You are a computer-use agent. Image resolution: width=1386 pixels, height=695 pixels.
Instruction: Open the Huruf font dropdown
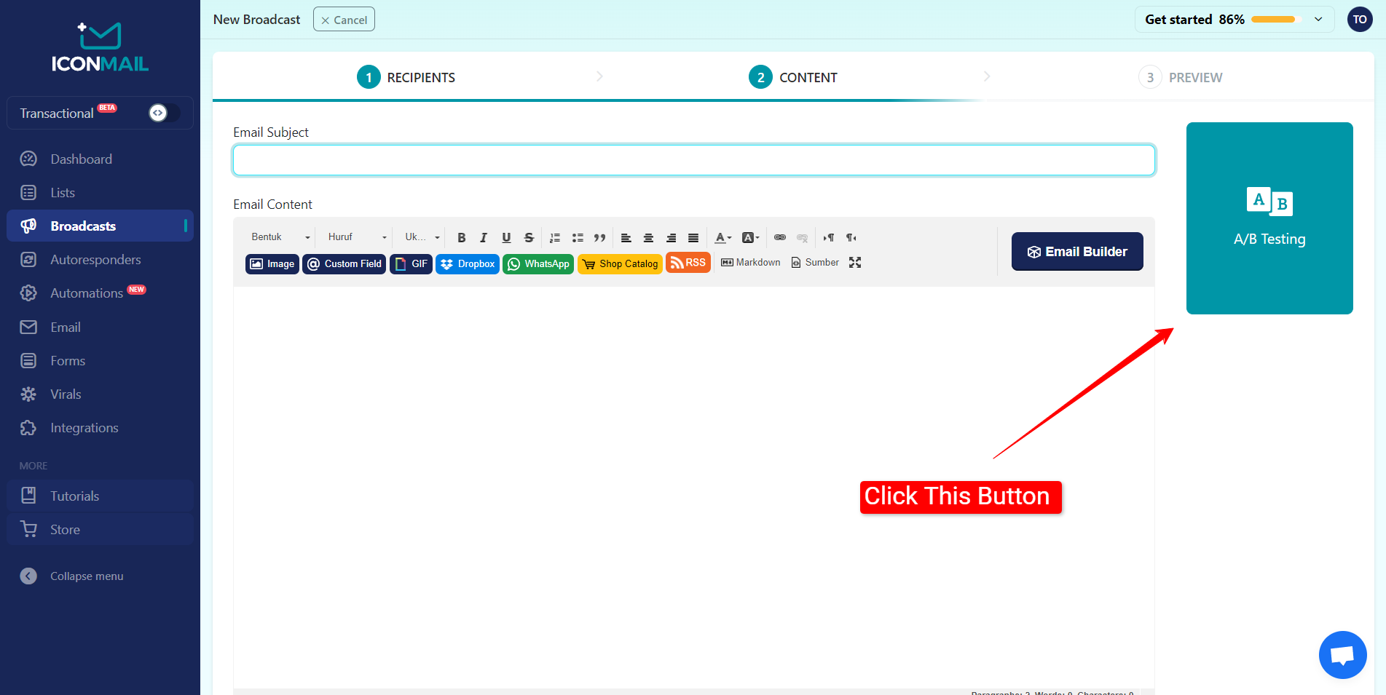356,237
